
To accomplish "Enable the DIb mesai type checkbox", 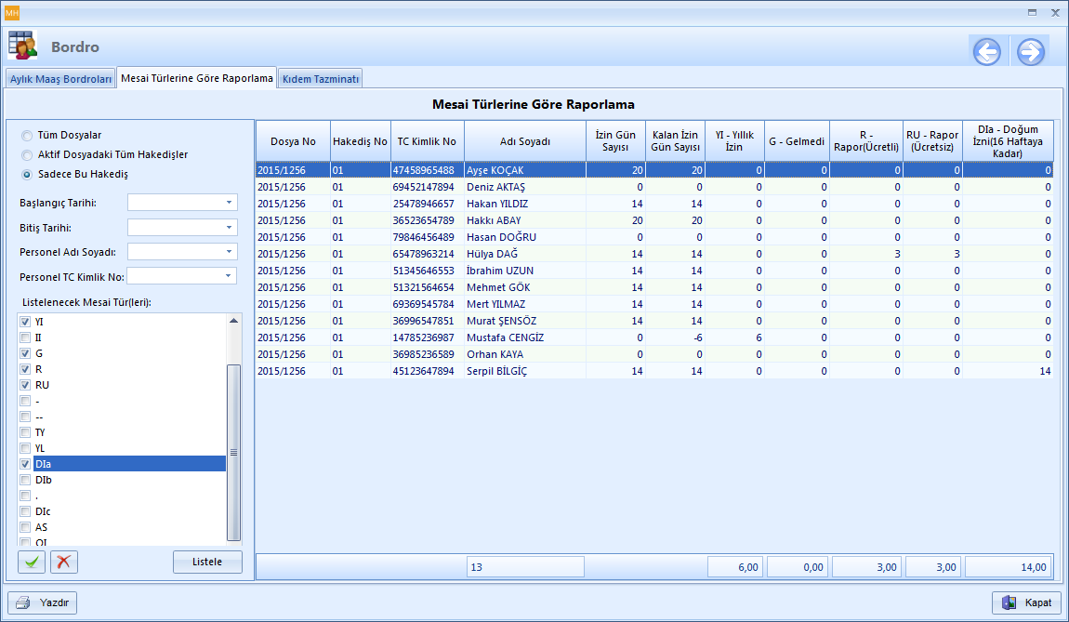I will click(26, 480).
